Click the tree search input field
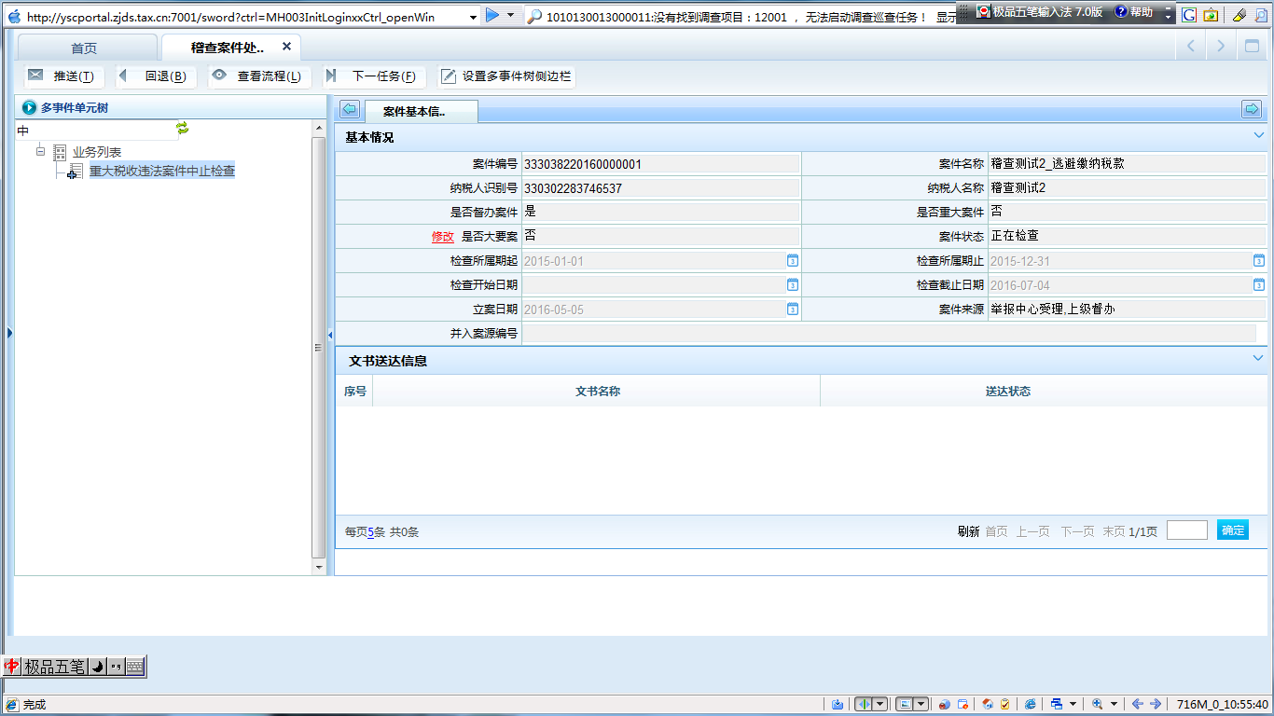The height and width of the screenshot is (716, 1274). [95, 130]
